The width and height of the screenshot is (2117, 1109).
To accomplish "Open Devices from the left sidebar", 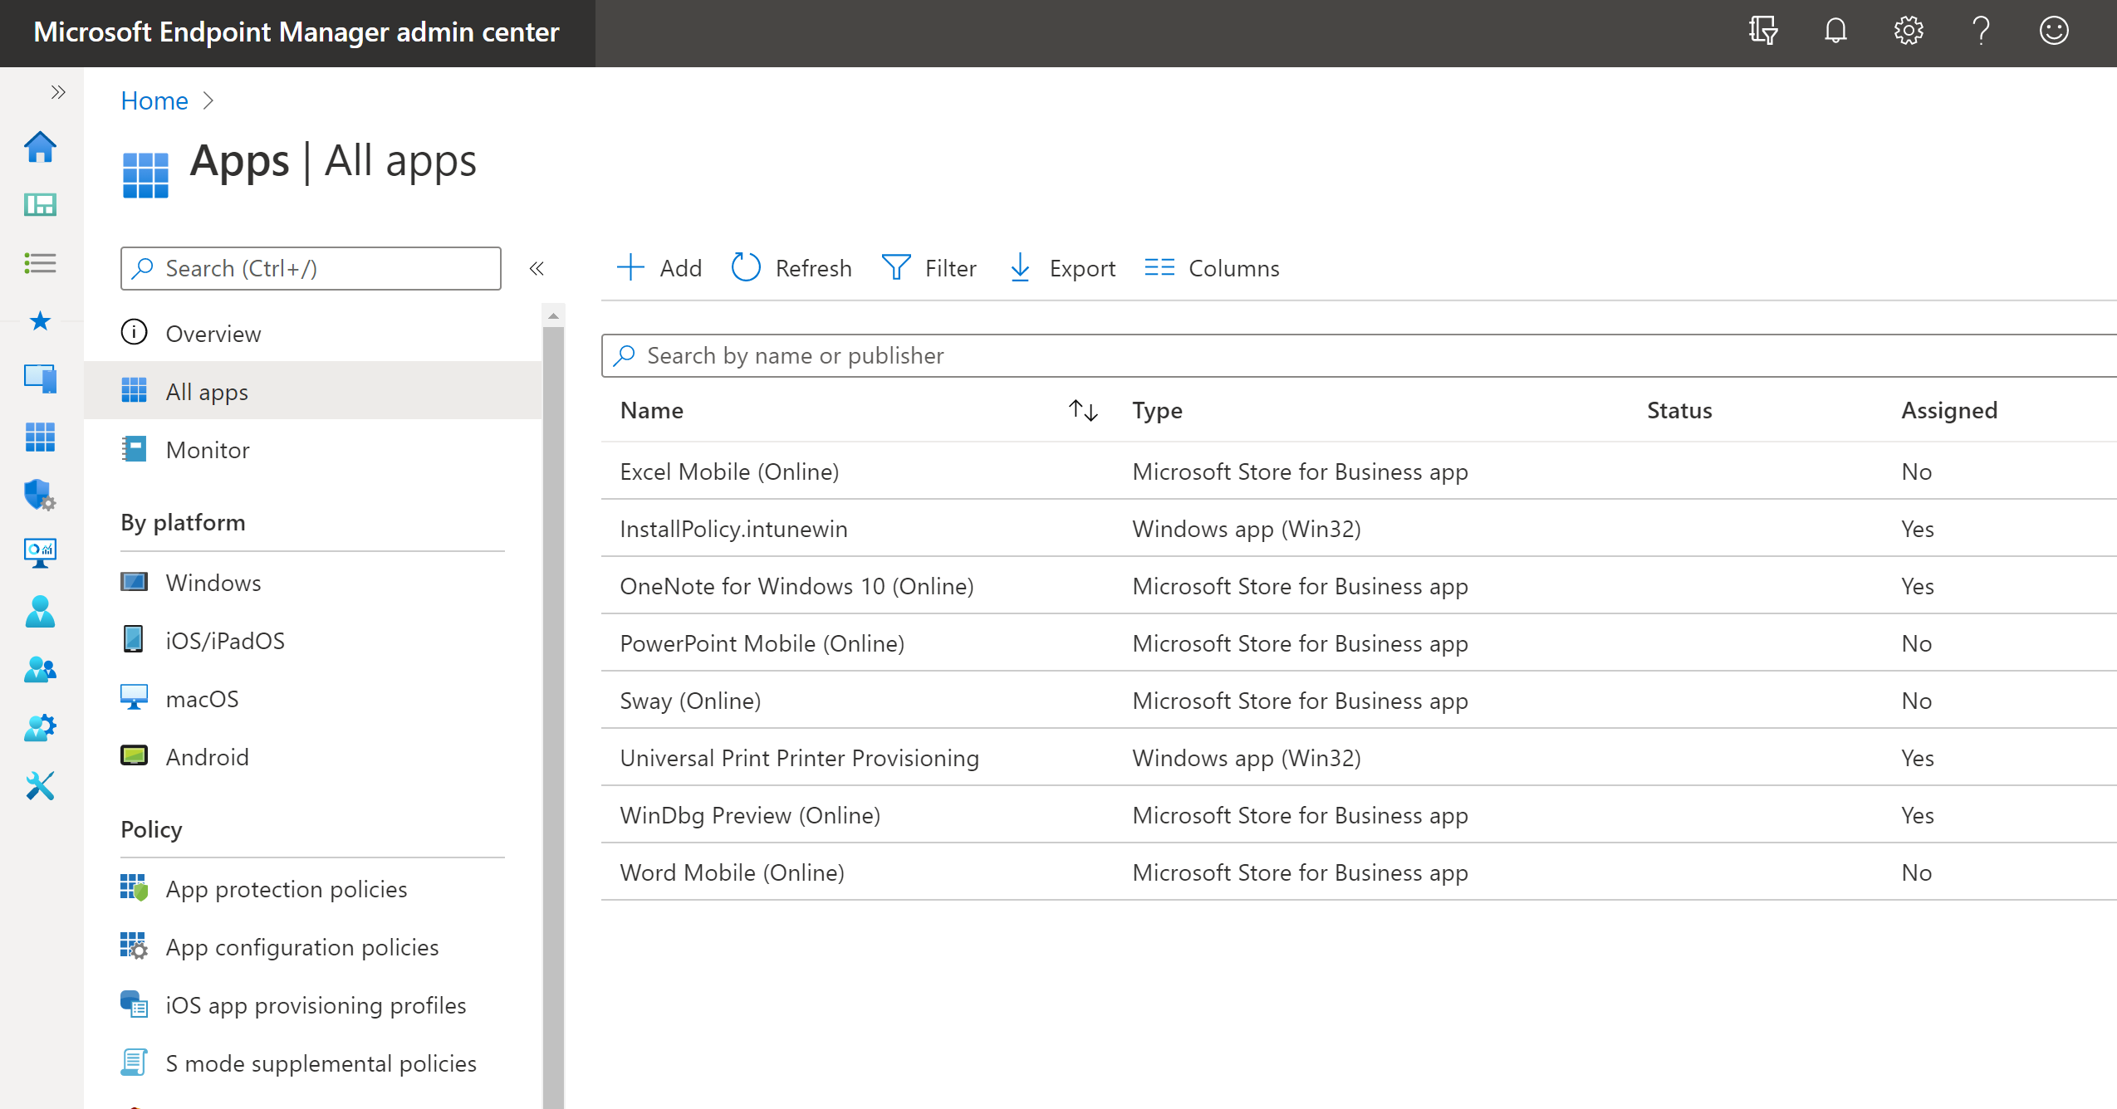I will pos(40,379).
